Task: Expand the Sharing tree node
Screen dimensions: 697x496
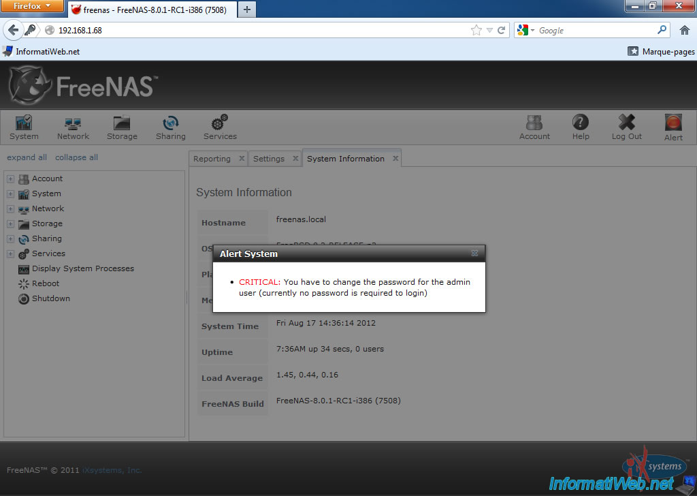Action: pyautogui.click(x=11, y=239)
